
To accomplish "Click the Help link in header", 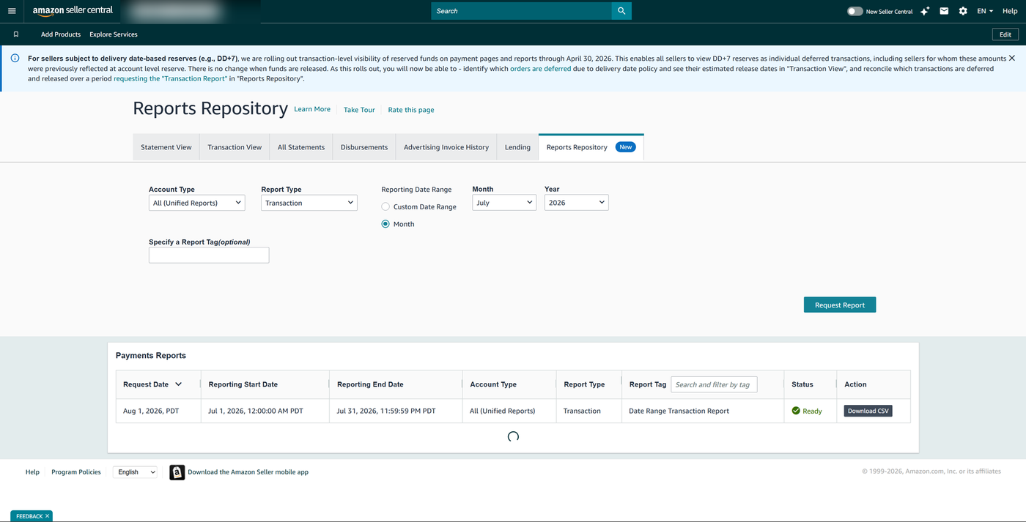I will (x=1010, y=11).
